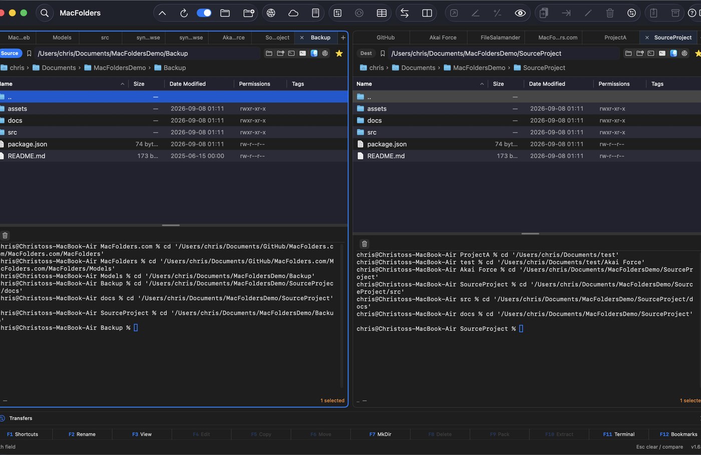The image size is (701, 455).
Task: Toggle the eye visibility icon
Action: click(x=520, y=13)
